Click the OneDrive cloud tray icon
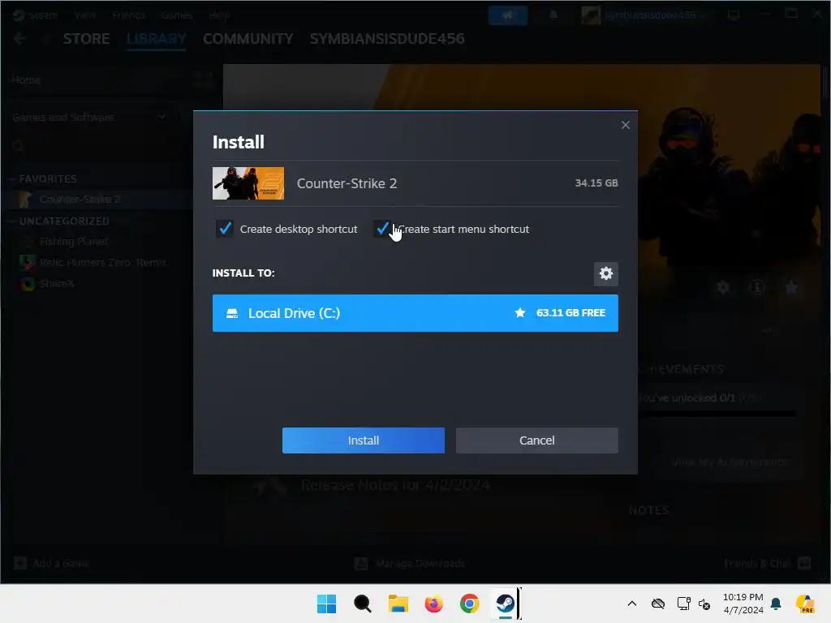 pyautogui.click(x=657, y=604)
